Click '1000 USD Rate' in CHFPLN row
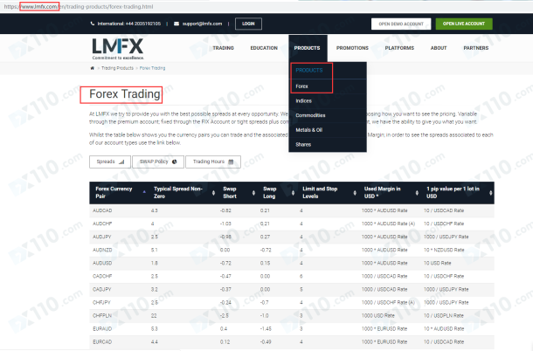The image size is (533, 351). (378, 316)
